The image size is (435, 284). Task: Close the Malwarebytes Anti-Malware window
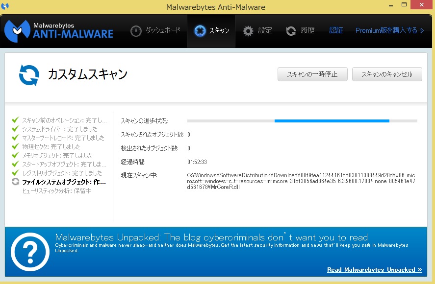422,5
